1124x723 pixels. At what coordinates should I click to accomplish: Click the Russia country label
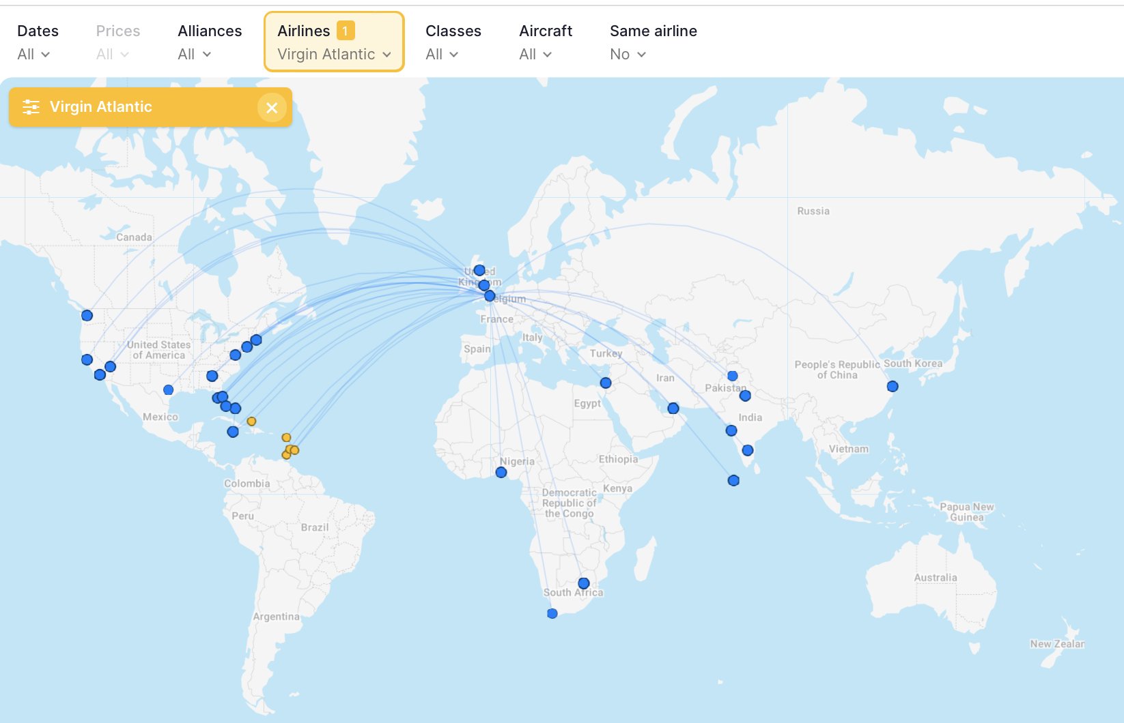(813, 211)
